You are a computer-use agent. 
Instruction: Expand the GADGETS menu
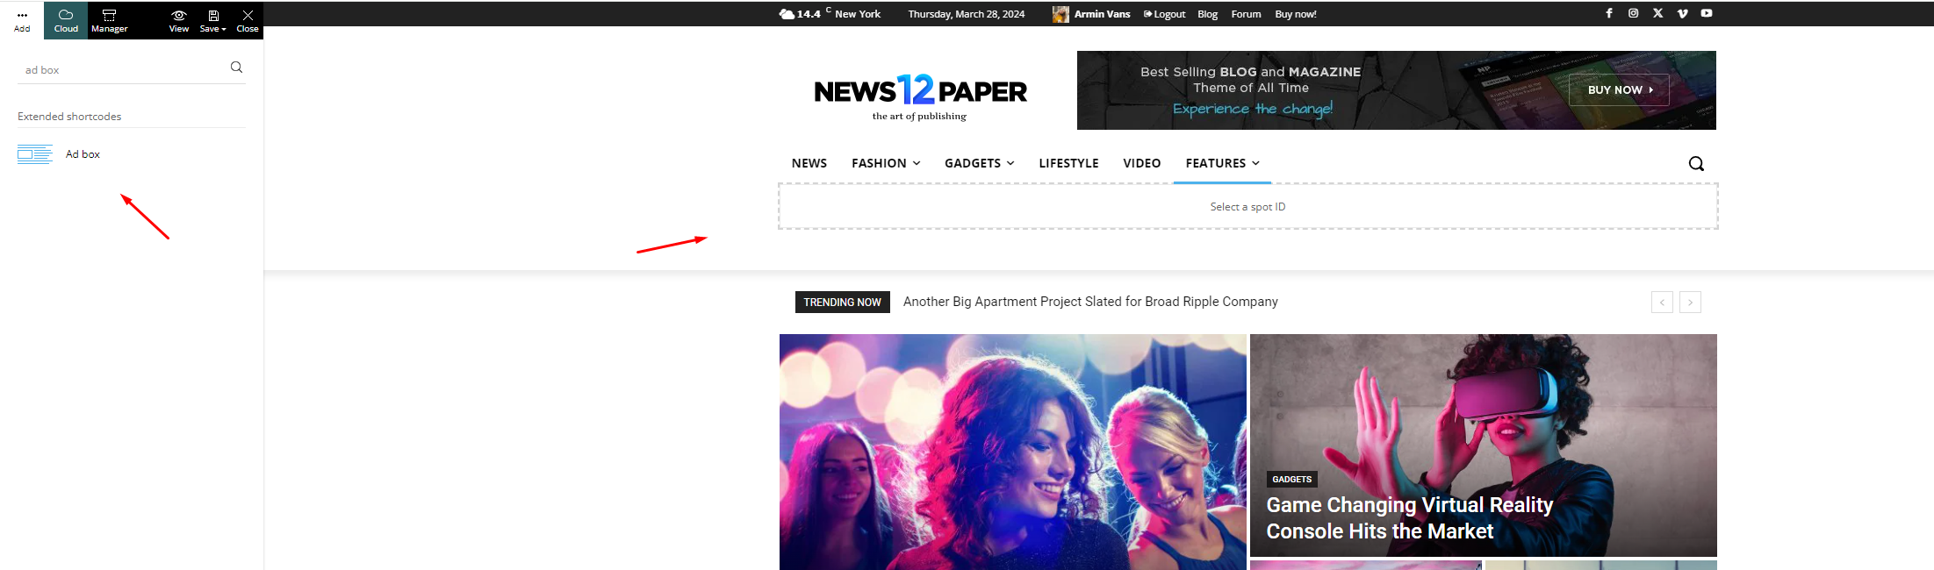pos(980,163)
